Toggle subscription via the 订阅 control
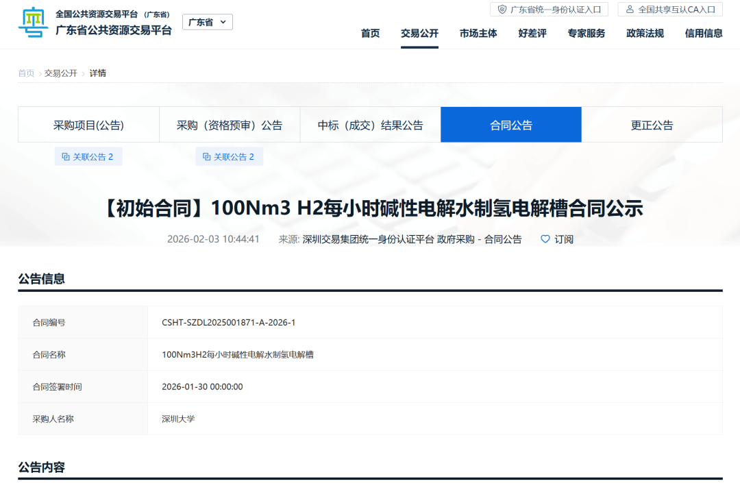 point(563,239)
